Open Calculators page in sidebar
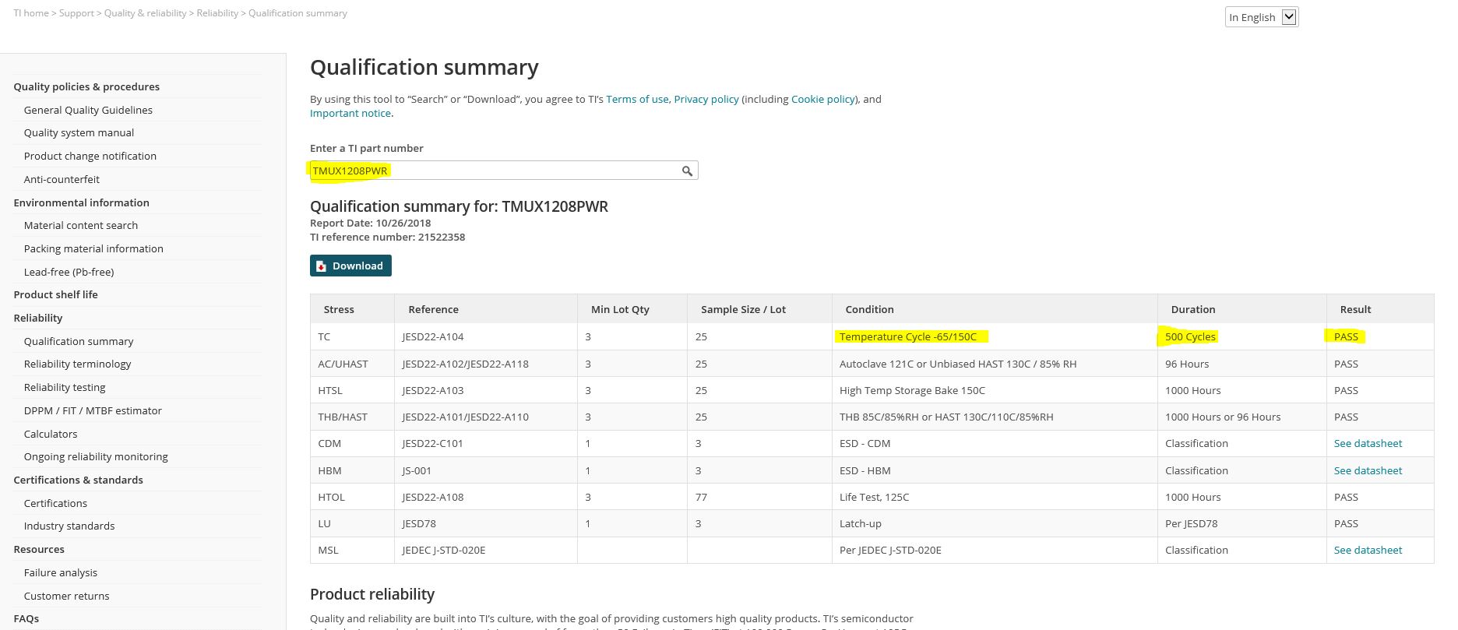The height and width of the screenshot is (630, 1458). pyautogui.click(x=51, y=434)
